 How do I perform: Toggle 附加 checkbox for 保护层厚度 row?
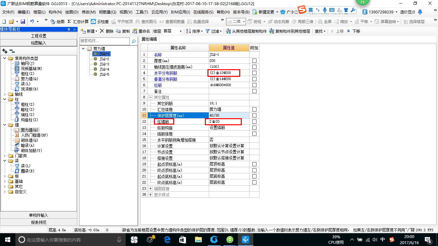tap(254, 115)
